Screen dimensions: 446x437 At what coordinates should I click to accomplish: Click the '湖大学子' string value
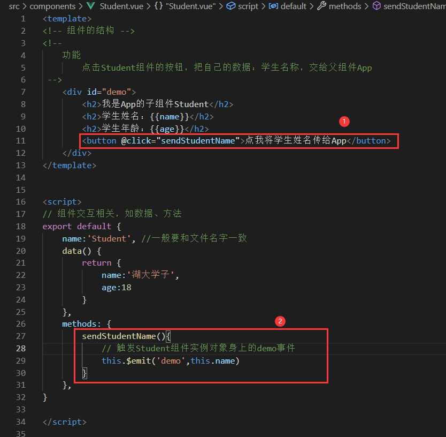[x=150, y=275]
